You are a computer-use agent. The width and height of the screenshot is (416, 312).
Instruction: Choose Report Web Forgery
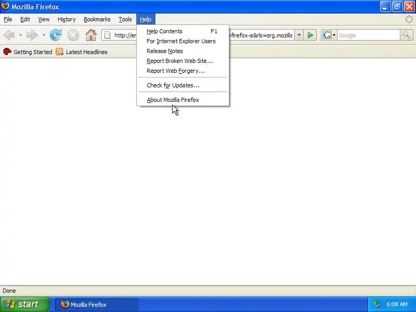click(183, 71)
